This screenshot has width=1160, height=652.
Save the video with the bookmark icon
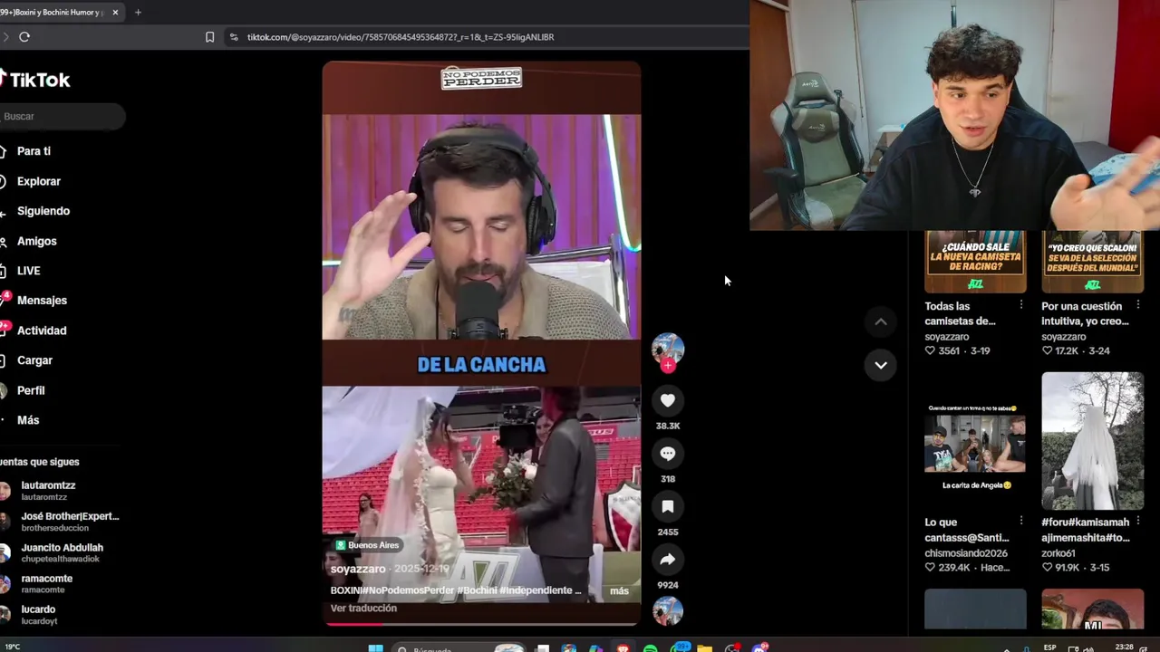coord(668,507)
